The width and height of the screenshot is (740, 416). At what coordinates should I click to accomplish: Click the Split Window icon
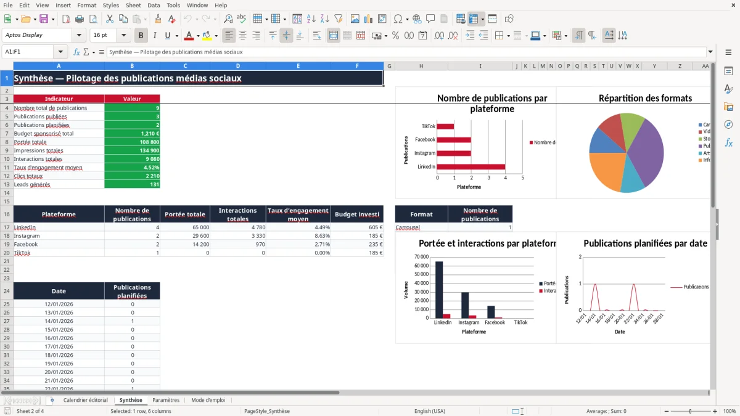click(x=492, y=19)
